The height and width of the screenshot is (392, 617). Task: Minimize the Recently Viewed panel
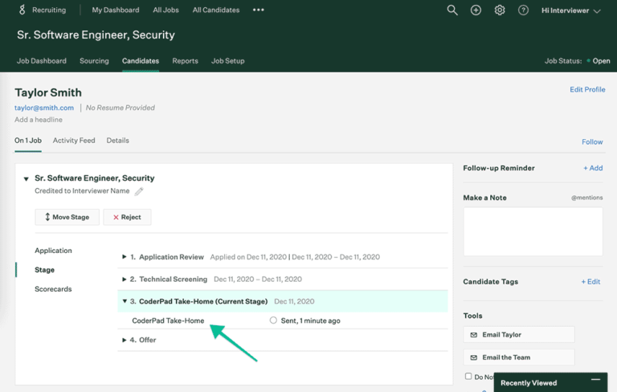(x=595, y=380)
